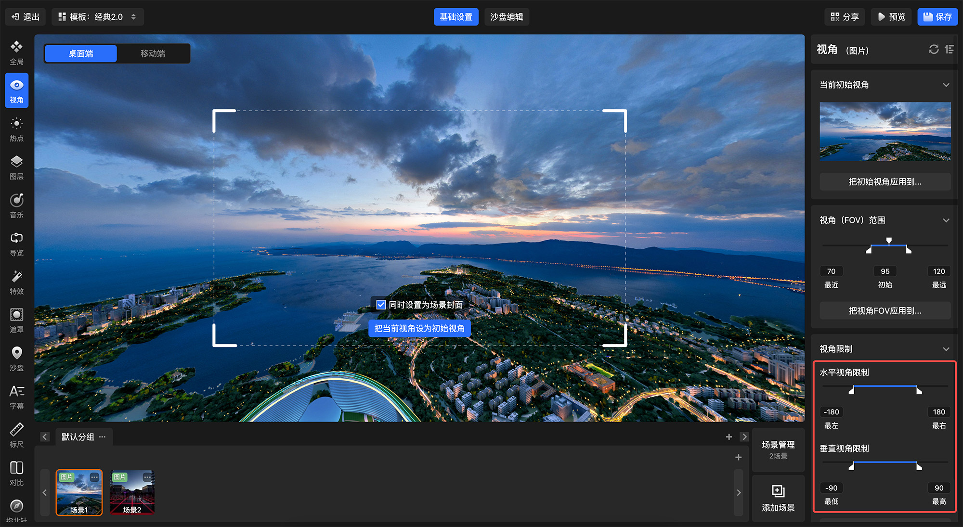Select 桌面端 desktop view toggle
Screen dimensions: 963x527
tap(81, 53)
